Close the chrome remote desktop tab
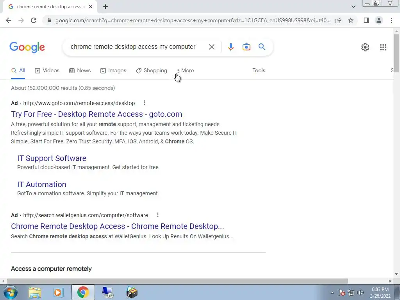The width and height of the screenshot is (400, 300). [x=91, y=7]
